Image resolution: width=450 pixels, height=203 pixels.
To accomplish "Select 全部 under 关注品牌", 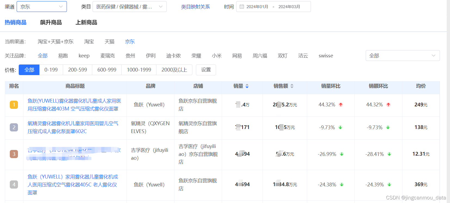I will pos(43,56).
